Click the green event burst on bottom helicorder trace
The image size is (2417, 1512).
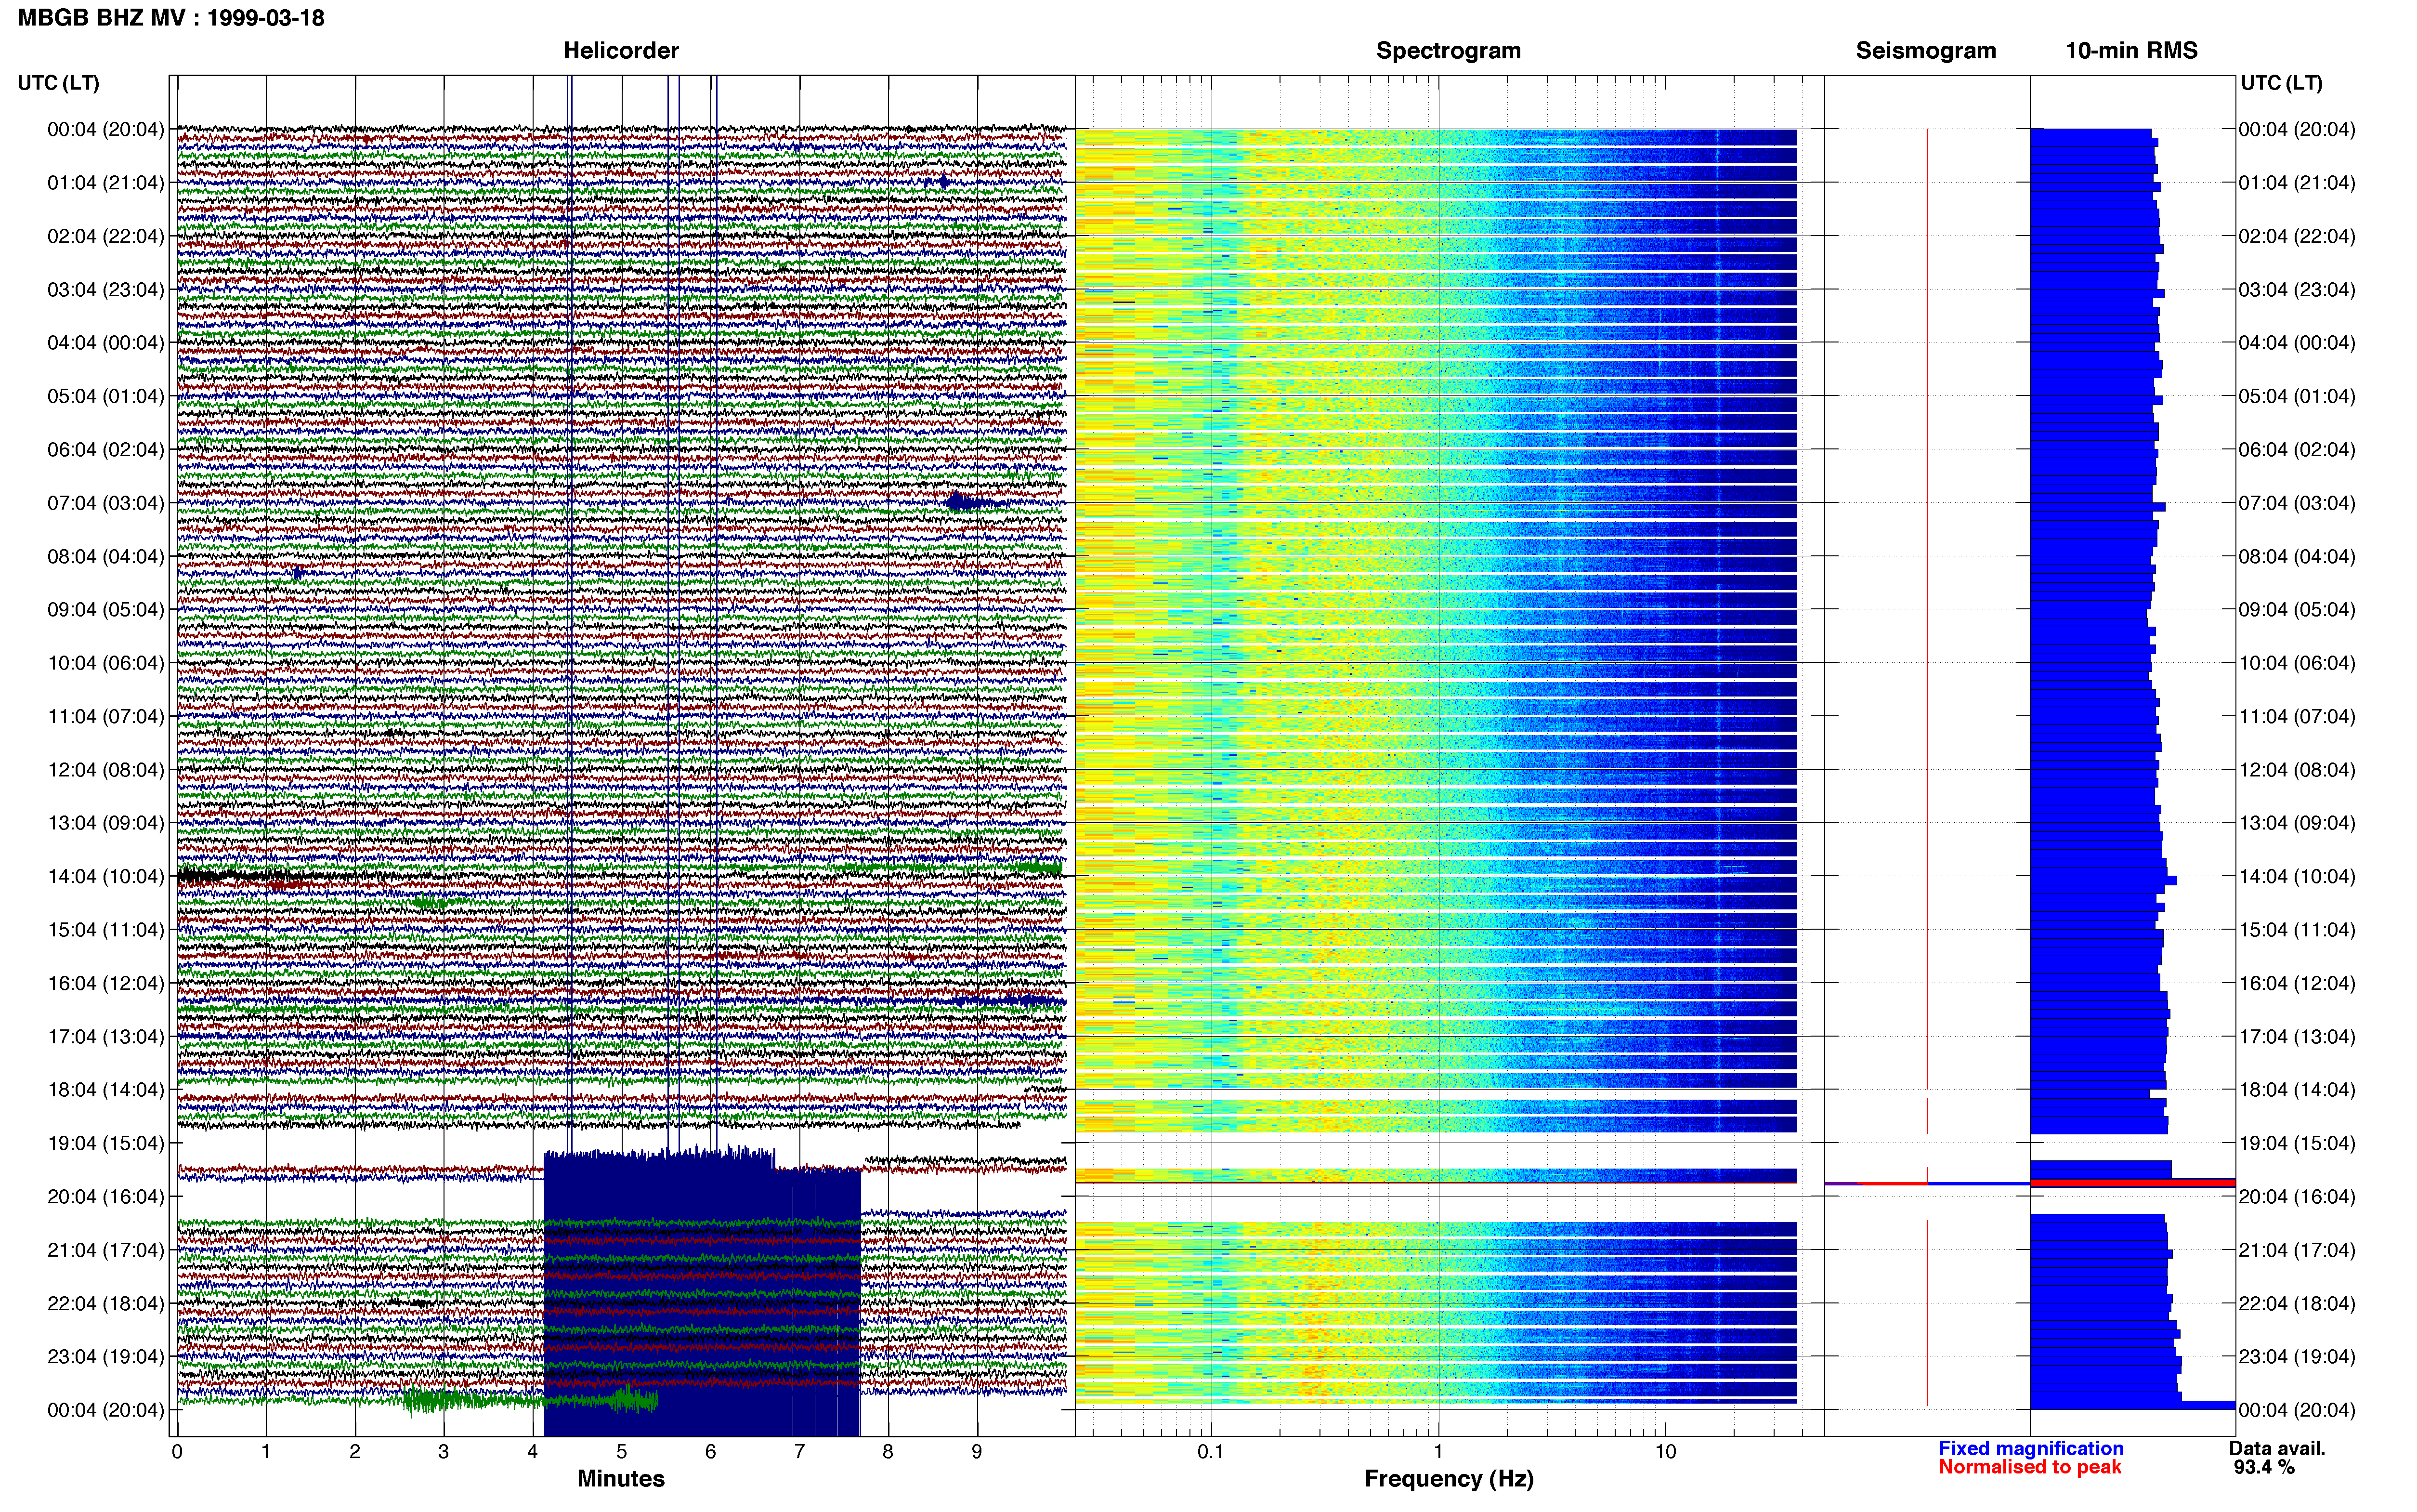(530, 1399)
